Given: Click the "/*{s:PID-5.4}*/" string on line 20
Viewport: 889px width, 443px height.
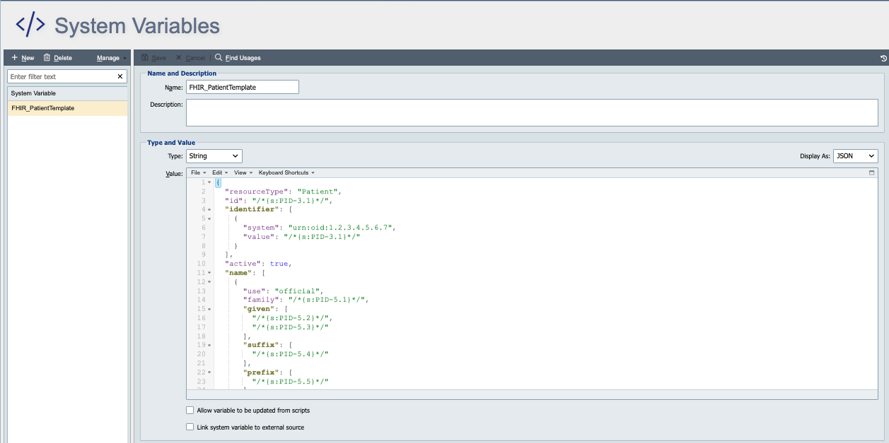Looking at the screenshot, I should point(290,354).
